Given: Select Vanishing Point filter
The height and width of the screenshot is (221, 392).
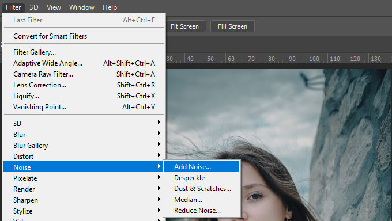Looking at the screenshot, I should click(84, 107).
